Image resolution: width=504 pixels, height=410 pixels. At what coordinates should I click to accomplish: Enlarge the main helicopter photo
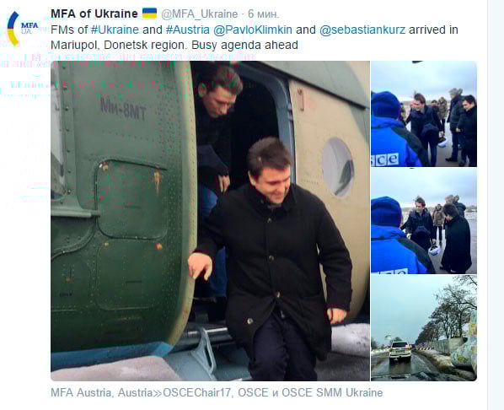pos(210,221)
